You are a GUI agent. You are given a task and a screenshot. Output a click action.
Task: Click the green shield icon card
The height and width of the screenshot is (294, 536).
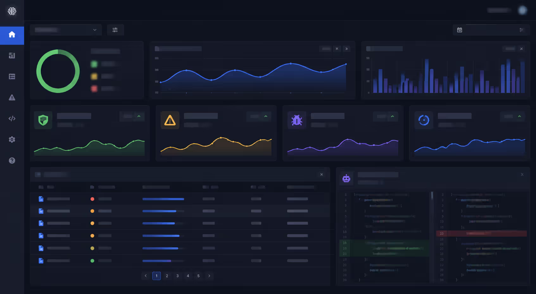point(43,120)
